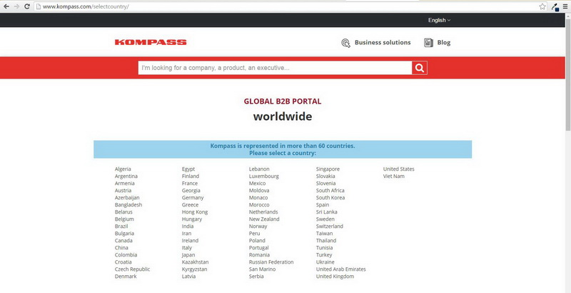Select Armenia
The image size is (571, 293).
(124, 184)
